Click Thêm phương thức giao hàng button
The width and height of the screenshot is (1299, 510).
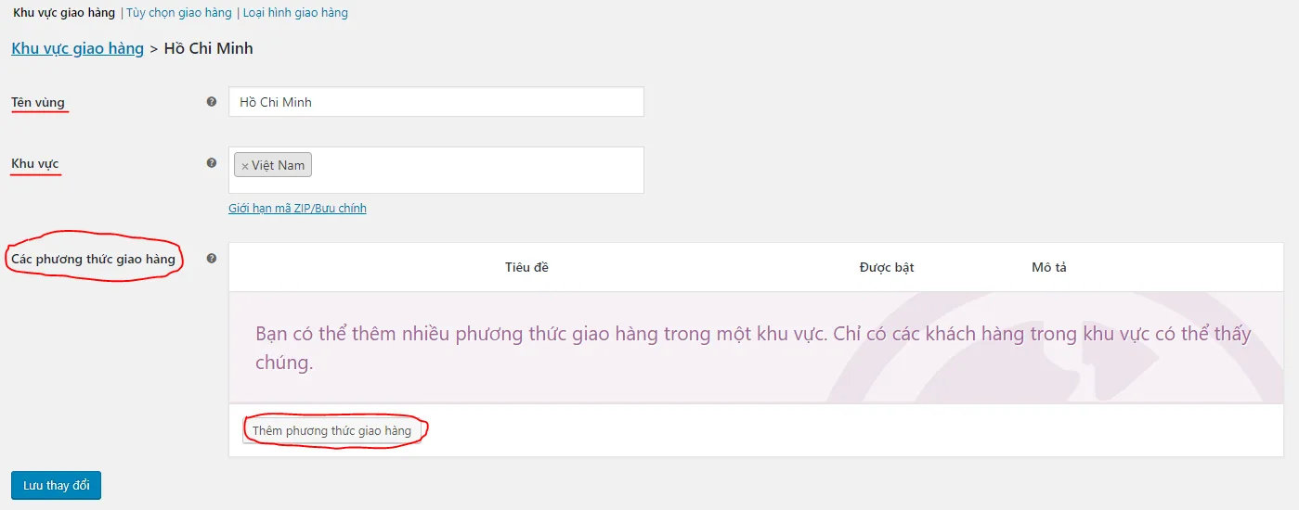(331, 431)
